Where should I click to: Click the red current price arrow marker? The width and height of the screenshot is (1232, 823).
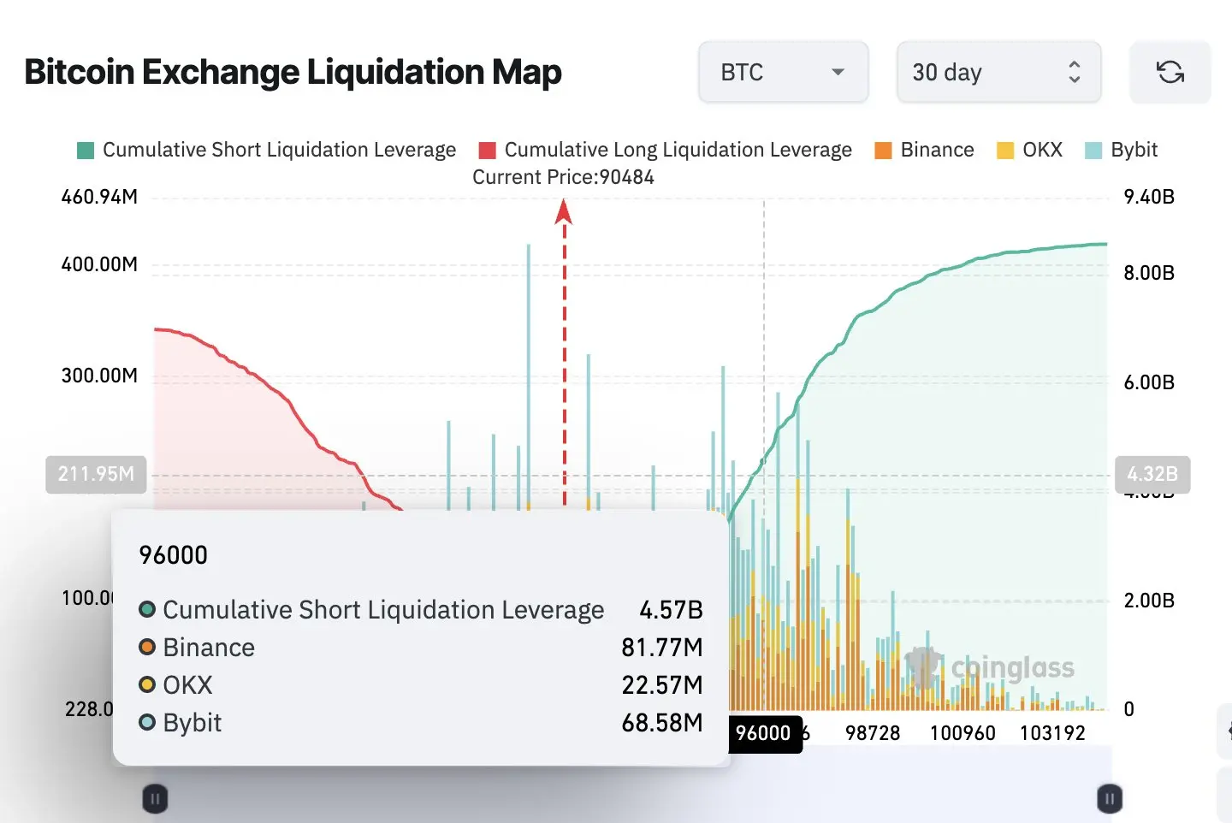pos(563,211)
